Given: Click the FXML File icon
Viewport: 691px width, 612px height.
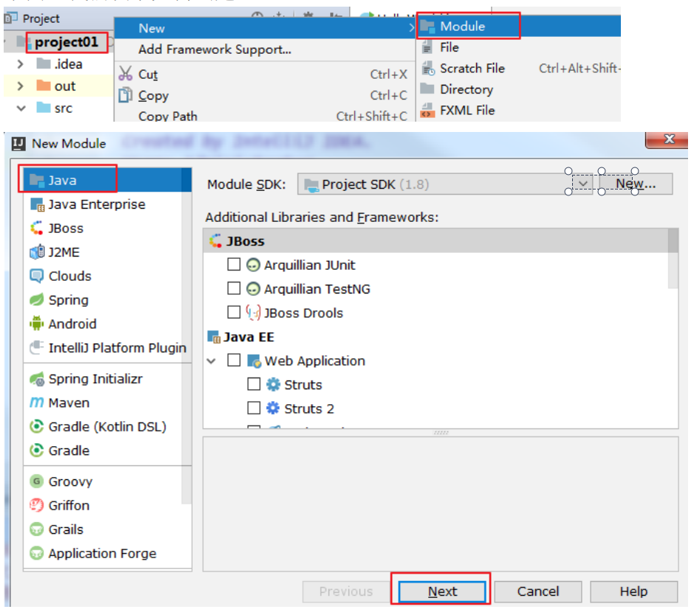Looking at the screenshot, I should (x=427, y=110).
